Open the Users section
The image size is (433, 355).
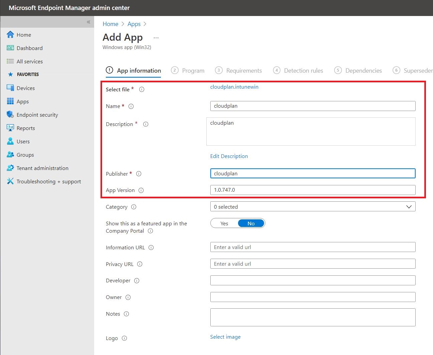point(23,141)
